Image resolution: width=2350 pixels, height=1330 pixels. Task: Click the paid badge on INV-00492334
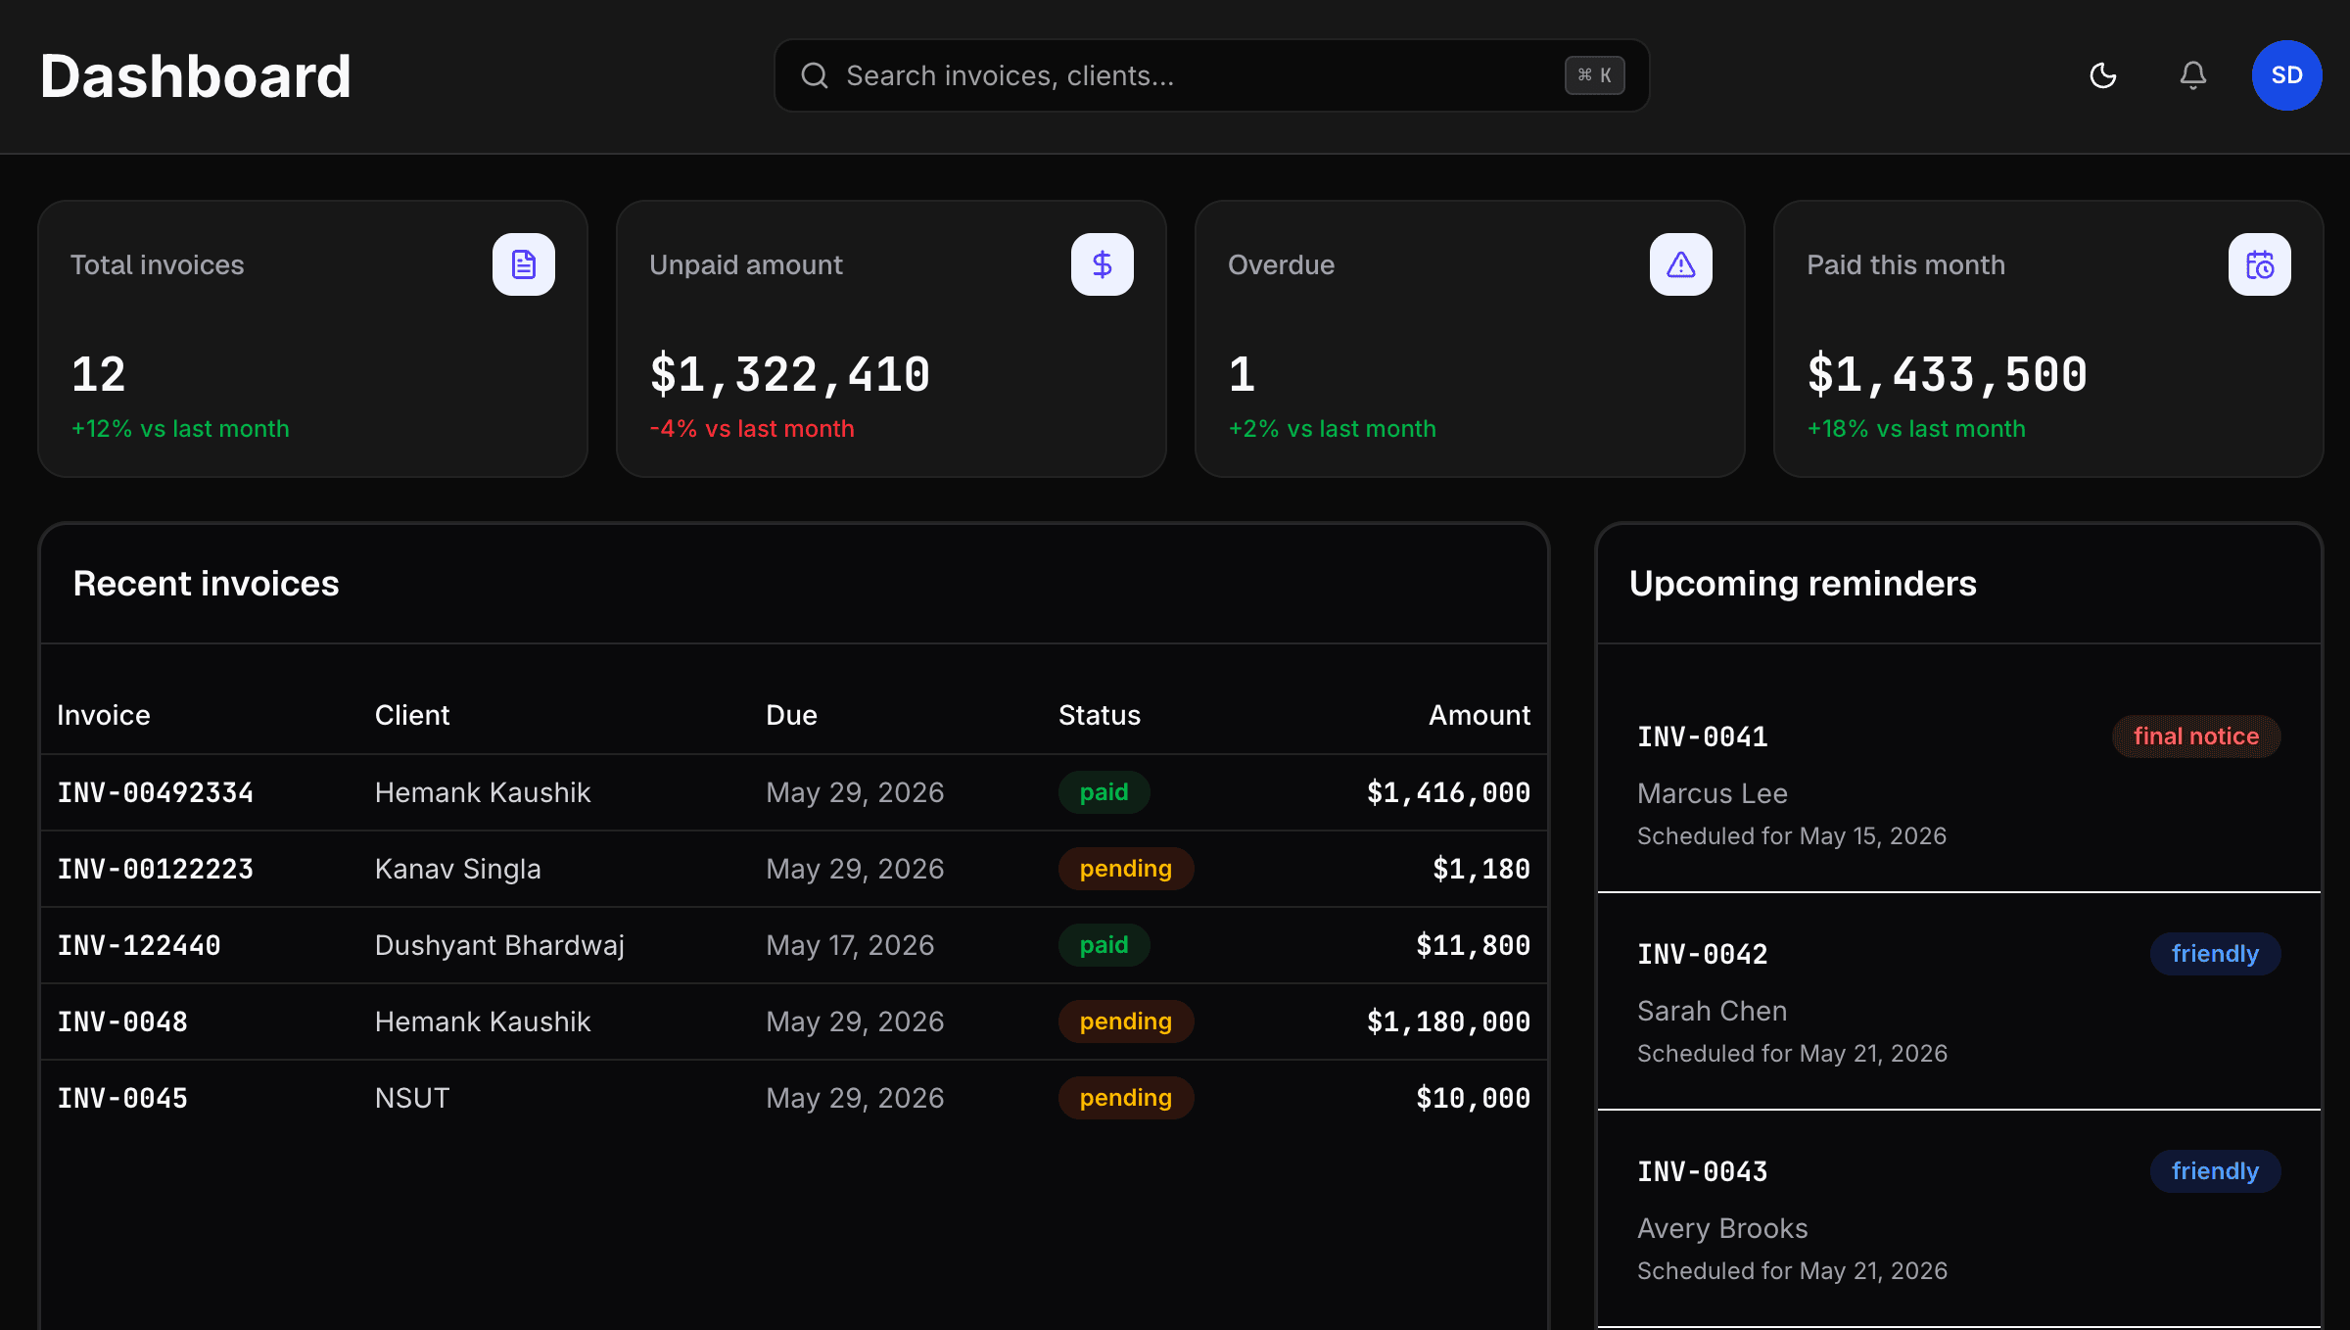(x=1104, y=792)
